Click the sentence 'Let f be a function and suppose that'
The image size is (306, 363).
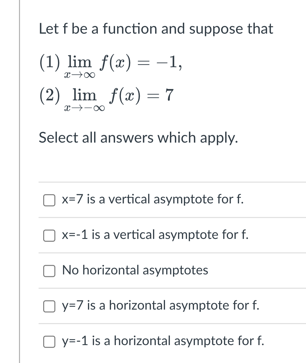click(x=156, y=29)
